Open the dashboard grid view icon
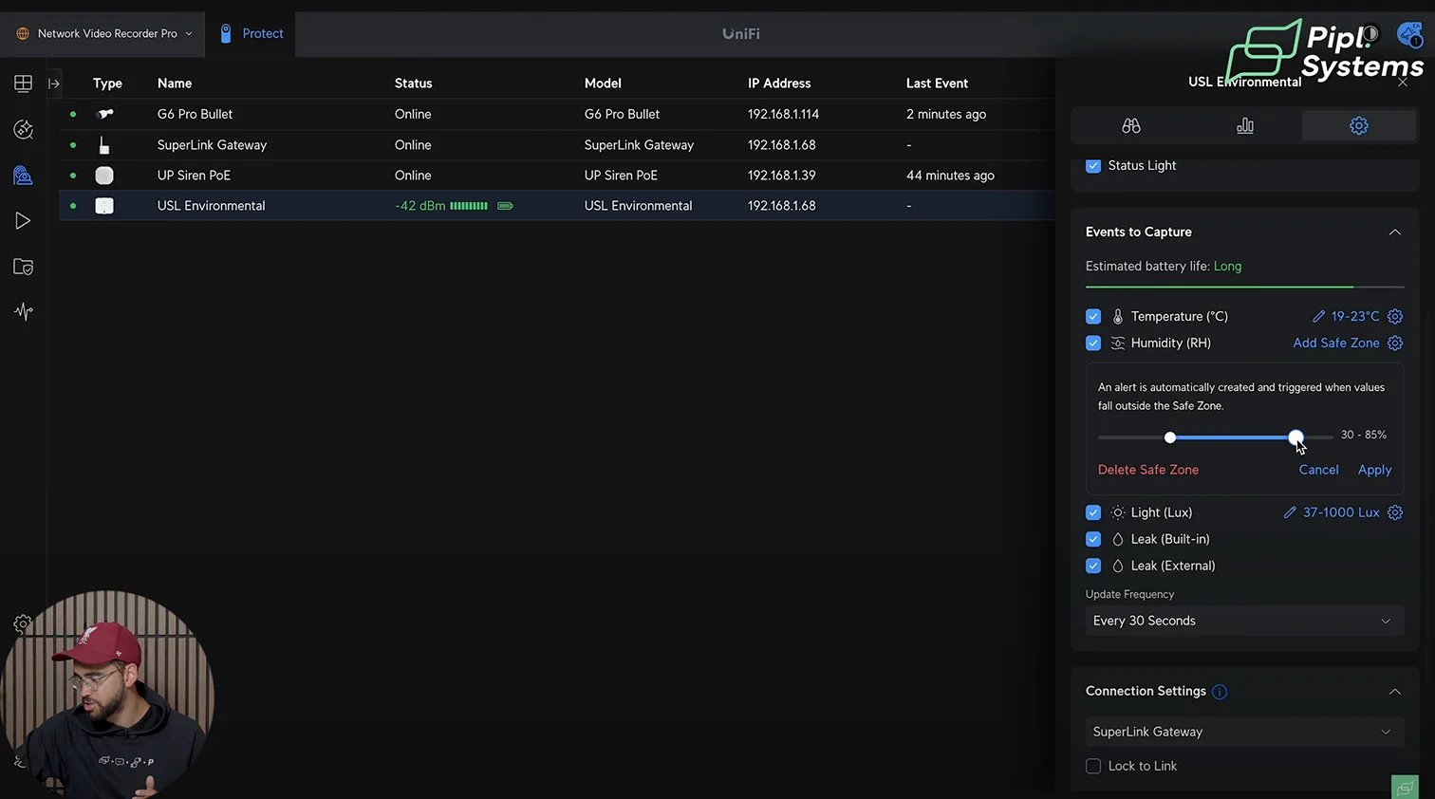This screenshot has width=1435, height=799. pyautogui.click(x=23, y=84)
